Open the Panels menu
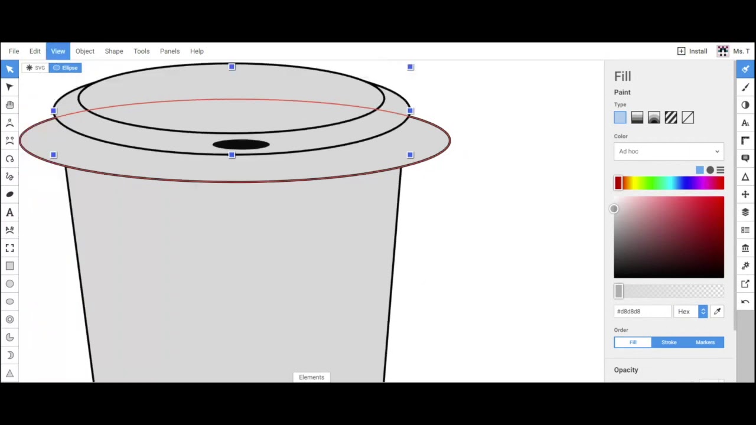Image resolution: width=756 pixels, height=425 pixels. (x=170, y=51)
